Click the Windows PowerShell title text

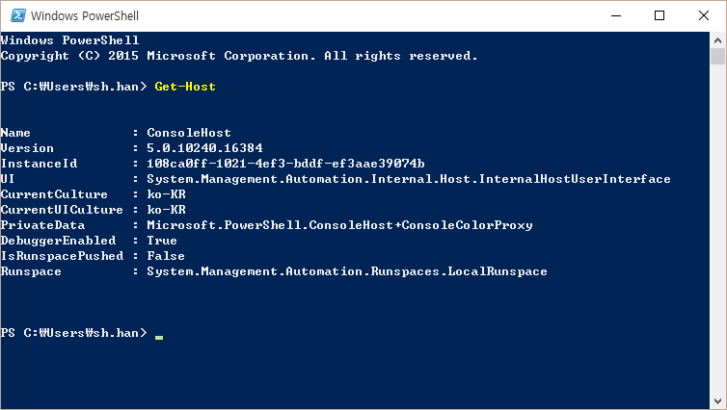coord(85,15)
